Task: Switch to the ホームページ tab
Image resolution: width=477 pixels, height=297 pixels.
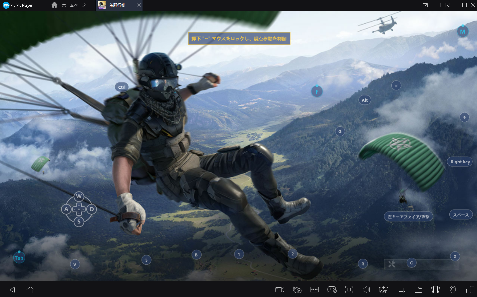Action: tap(69, 5)
